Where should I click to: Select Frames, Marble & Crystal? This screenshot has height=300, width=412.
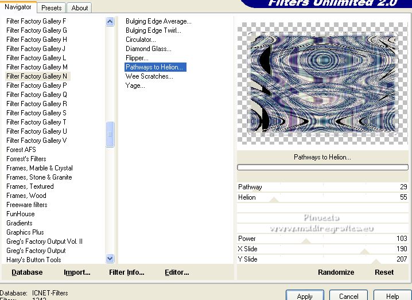pyautogui.click(x=40, y=168)
